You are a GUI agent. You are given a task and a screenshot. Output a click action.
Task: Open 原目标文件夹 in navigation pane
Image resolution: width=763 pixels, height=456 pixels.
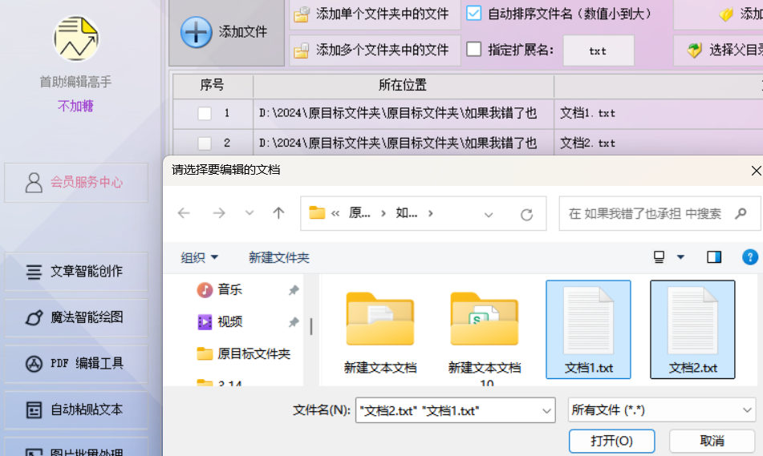coord(243,354)
